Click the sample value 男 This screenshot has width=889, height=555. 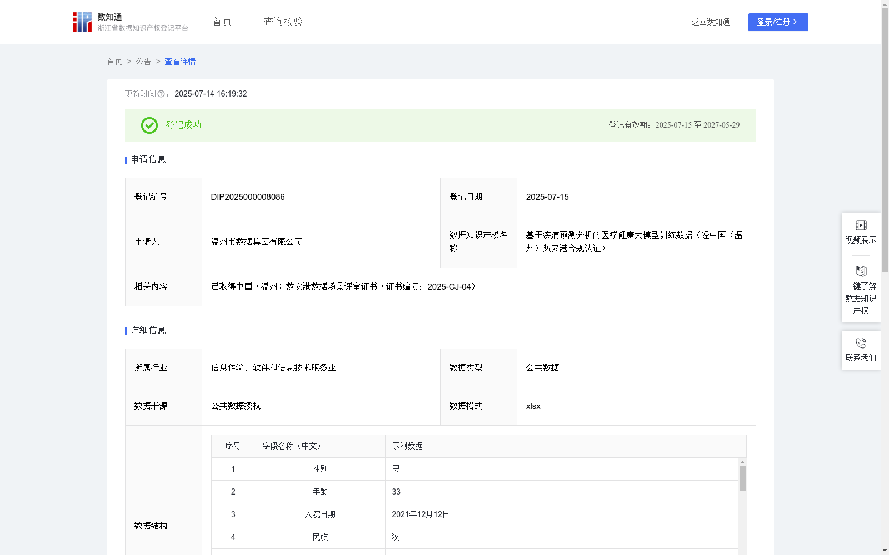click(396, 469)
